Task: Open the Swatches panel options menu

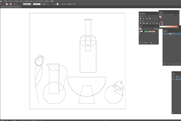Action: 158,26
